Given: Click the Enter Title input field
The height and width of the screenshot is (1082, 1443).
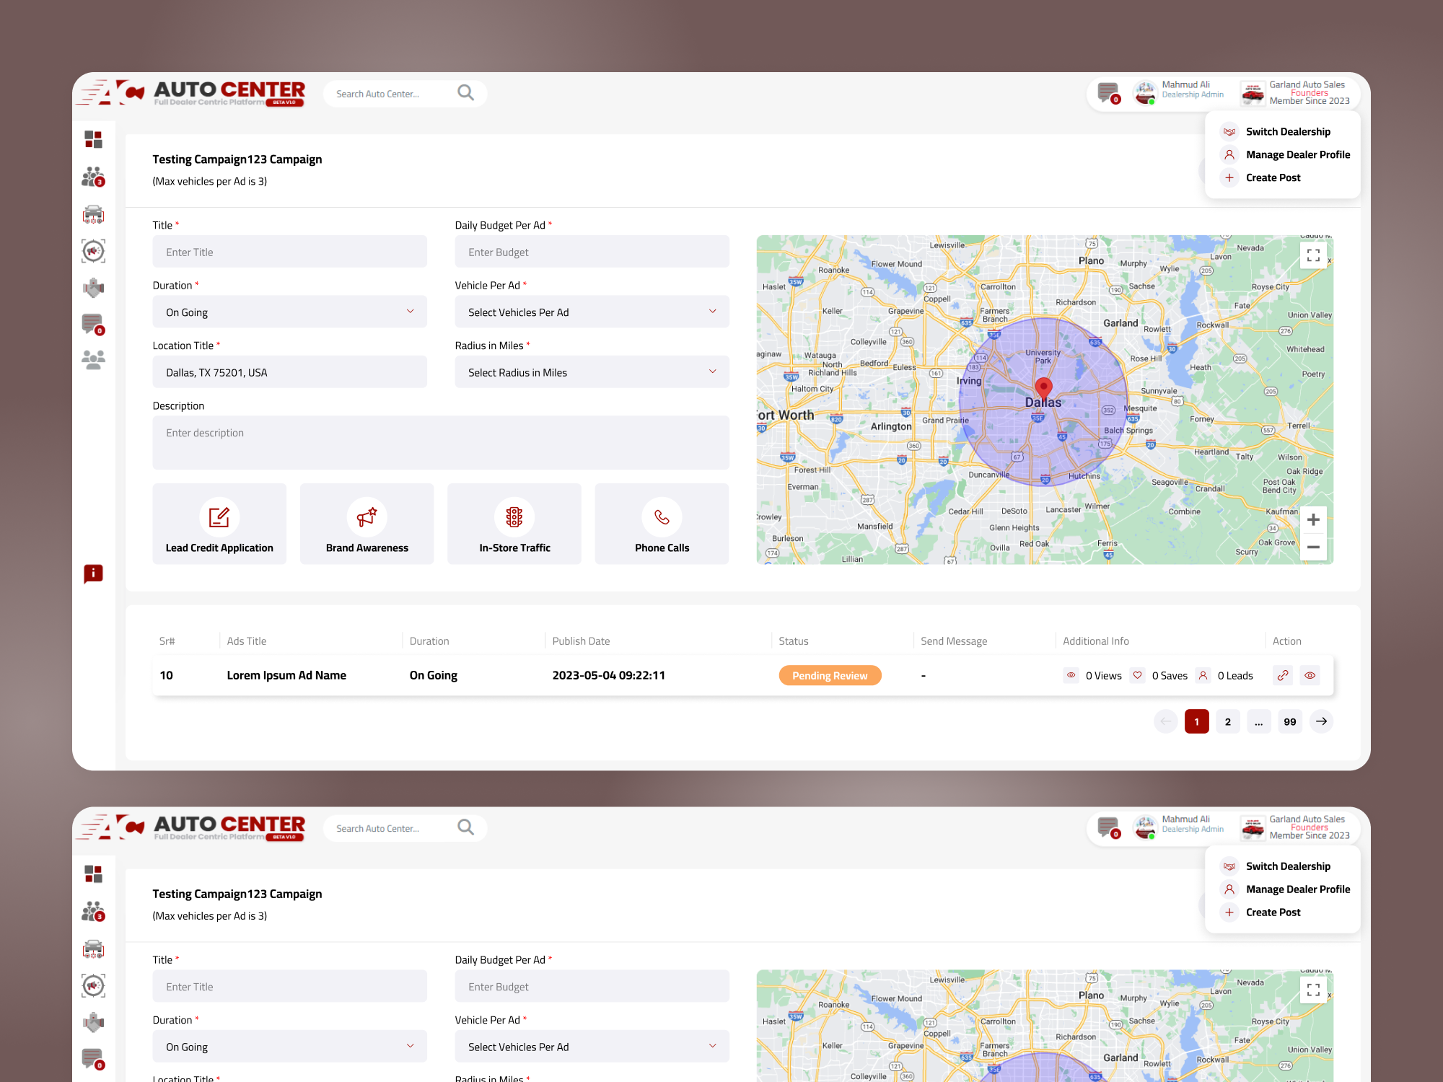Looking at the screenshot, I should pyautogui.click(x=289, y=252).
